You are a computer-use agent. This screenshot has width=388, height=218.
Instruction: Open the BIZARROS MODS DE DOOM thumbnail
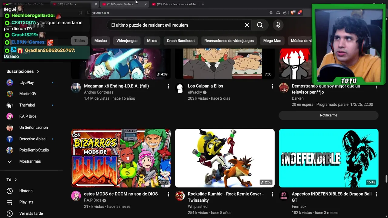[x=121, y=158]
